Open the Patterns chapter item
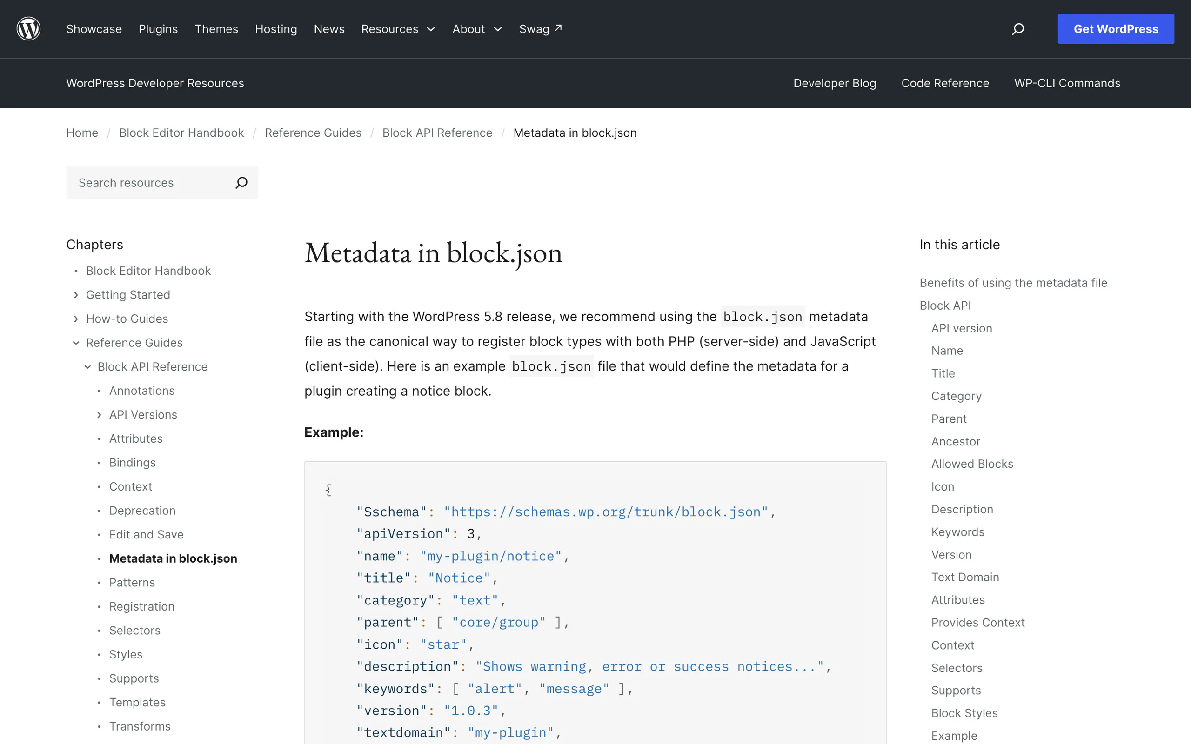 tap(132, 583)
